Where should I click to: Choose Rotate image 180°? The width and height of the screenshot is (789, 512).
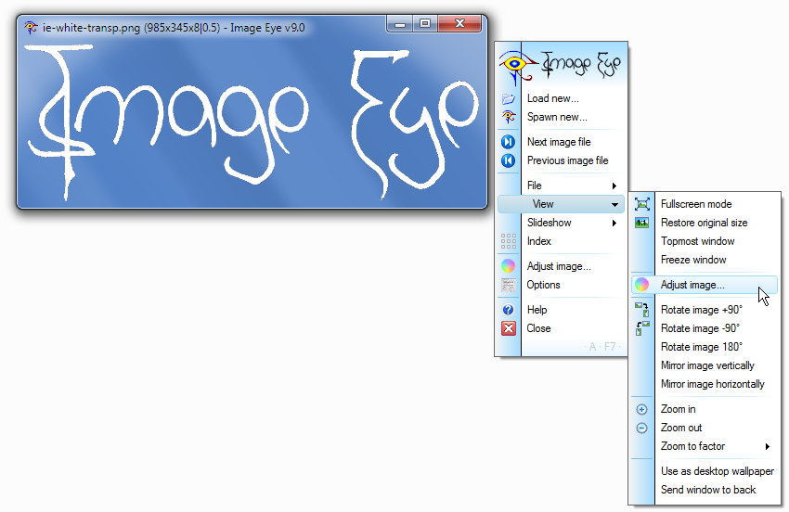(x=702, y=347)
